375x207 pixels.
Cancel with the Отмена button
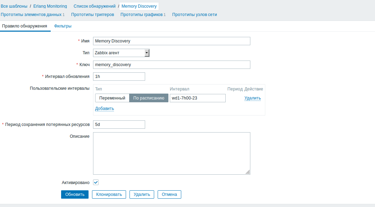tap(169, 194)
